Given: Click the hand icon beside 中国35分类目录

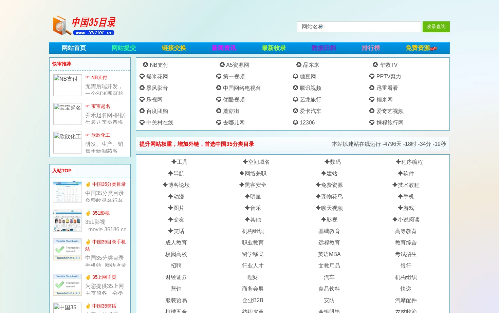Looking at the screenshot, I should pos(88,184).
